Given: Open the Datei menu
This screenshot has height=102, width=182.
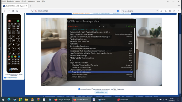Looking at the screenshot, I should 4,1.
